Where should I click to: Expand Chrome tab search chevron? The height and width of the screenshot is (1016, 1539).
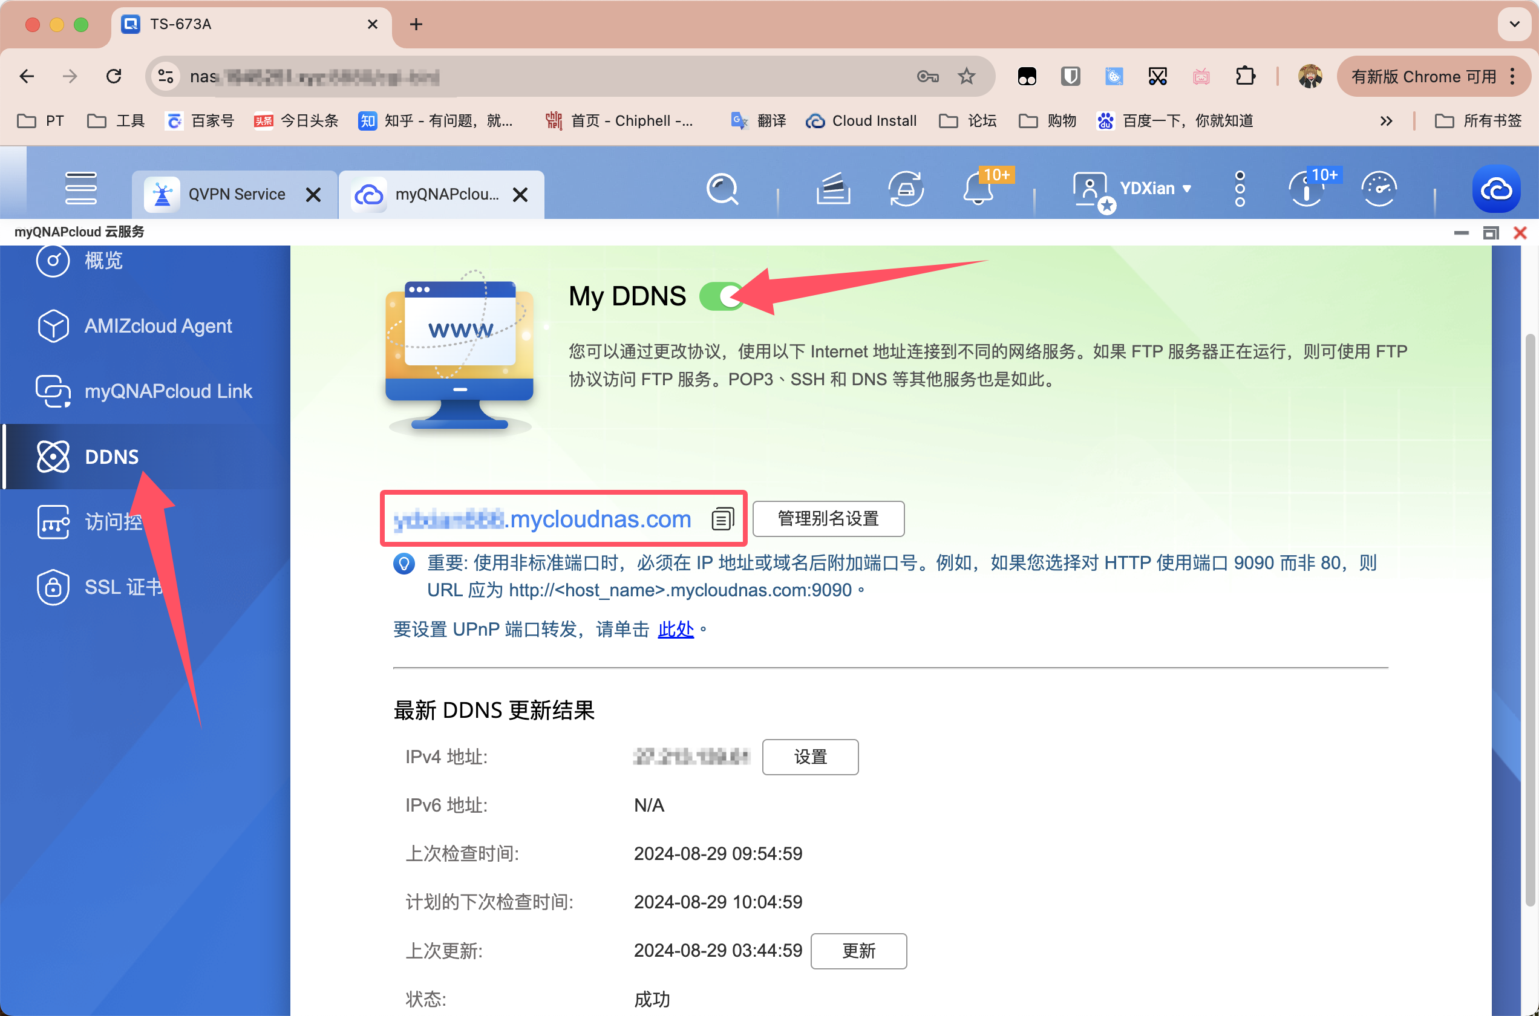coord(1514,25)
